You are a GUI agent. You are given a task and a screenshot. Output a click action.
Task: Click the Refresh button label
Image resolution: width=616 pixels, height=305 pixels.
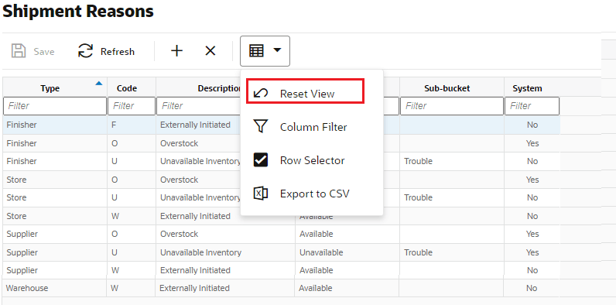[x=118, y=52]
